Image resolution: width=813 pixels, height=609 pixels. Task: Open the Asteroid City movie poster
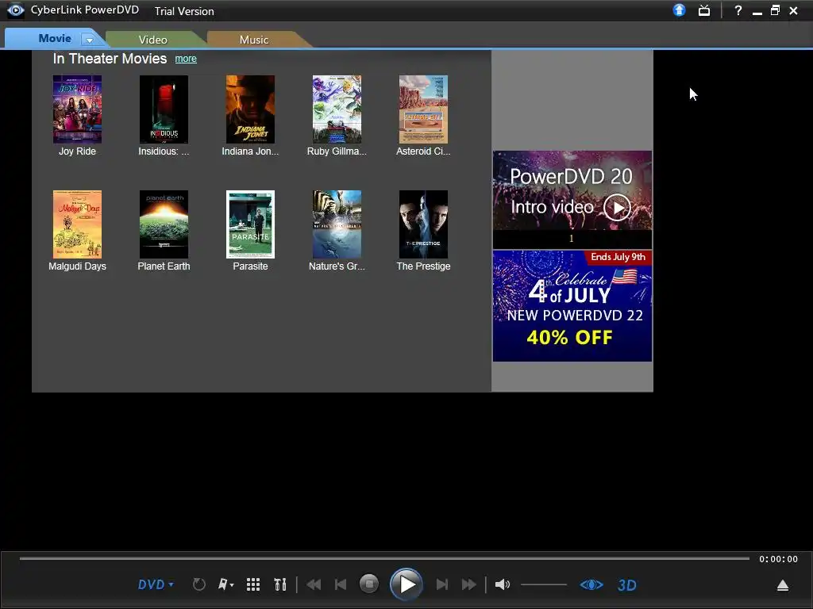(x=424, y=109)
